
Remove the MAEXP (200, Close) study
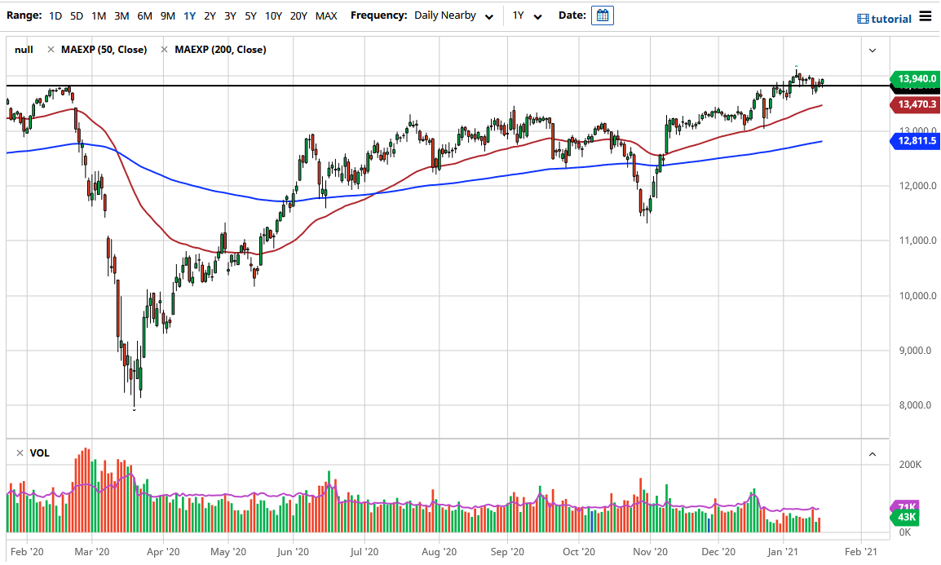[x=166, y=49]
